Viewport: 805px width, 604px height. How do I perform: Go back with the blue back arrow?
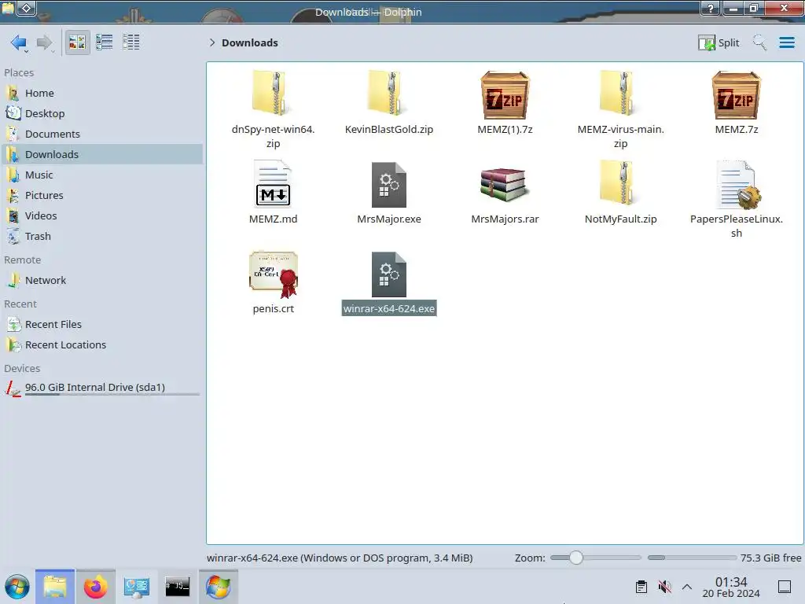pos(19,42)
